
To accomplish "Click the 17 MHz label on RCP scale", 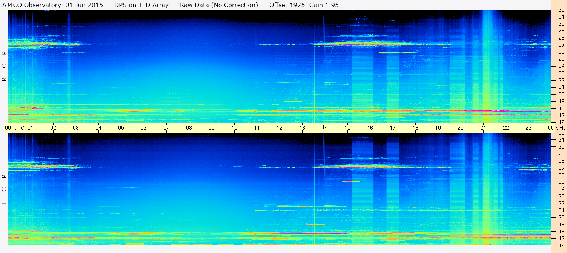I will (x=561, y=115).
